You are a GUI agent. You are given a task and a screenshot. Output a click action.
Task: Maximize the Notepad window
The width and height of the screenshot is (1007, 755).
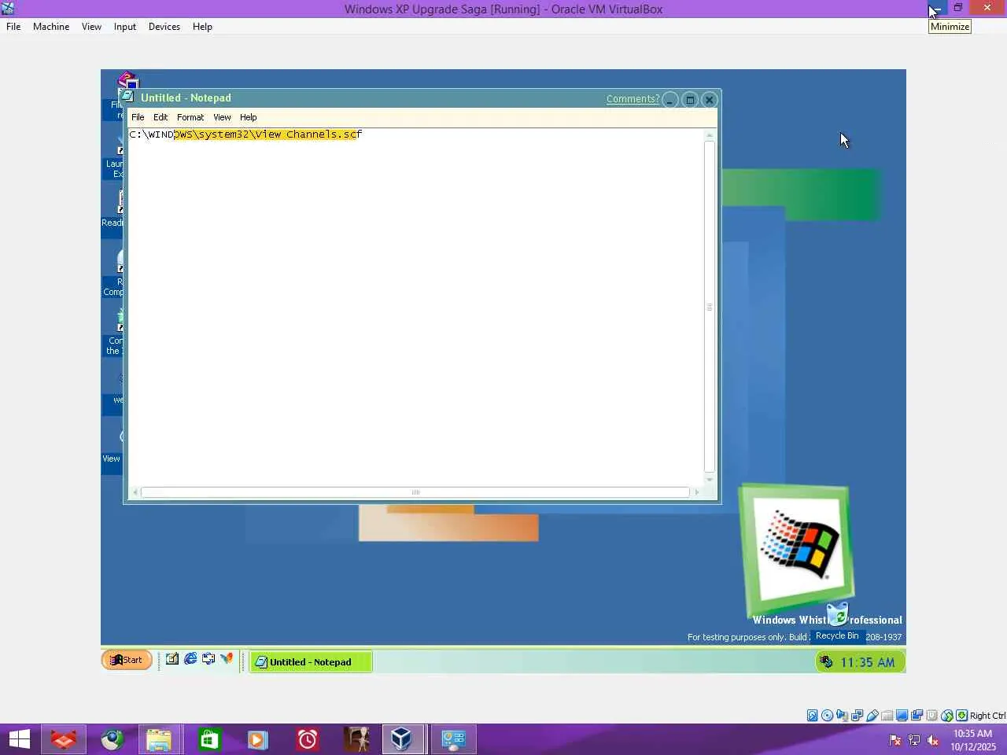click(x=690, y=100)
